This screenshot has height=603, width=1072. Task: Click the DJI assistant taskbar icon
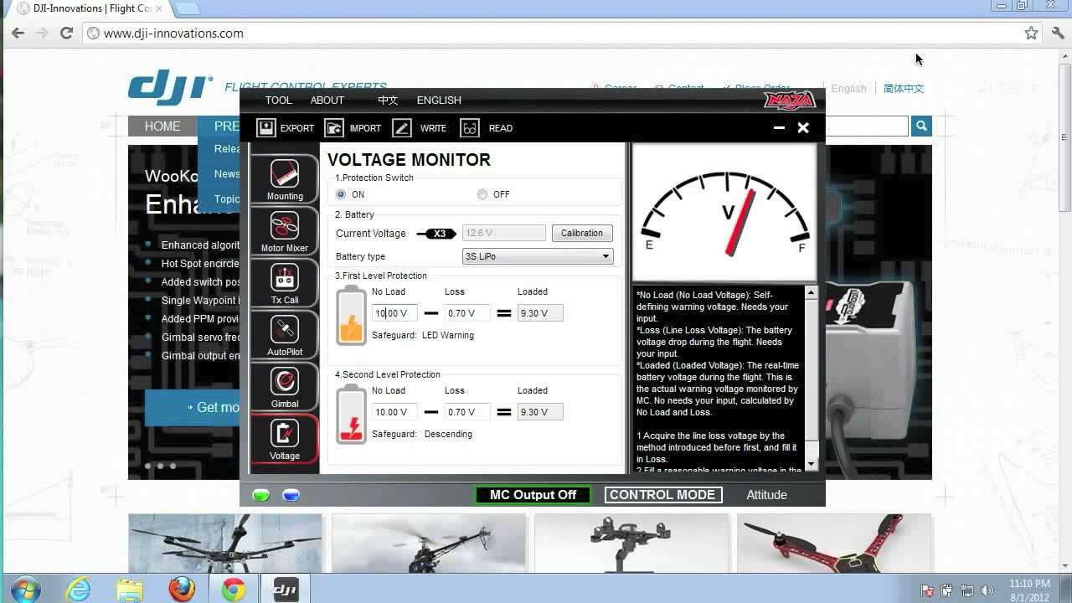click(286, 590)
